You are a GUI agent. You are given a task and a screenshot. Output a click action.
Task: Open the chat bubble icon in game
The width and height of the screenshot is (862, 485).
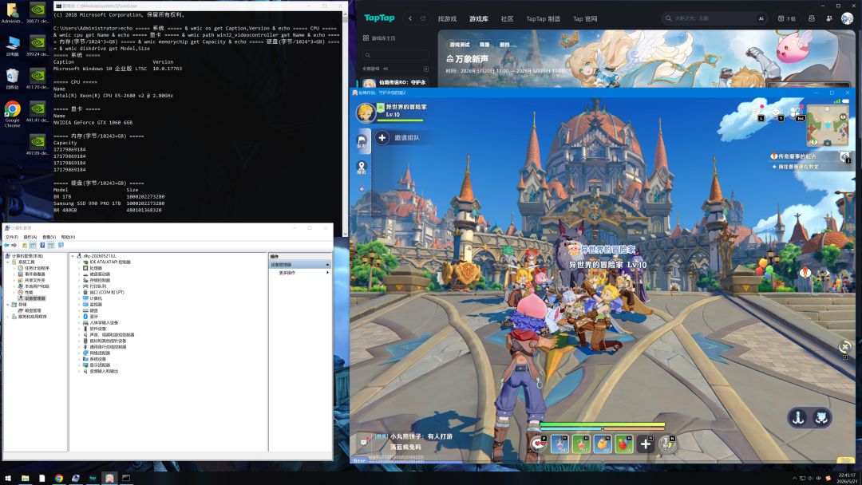tap(363, 442)
